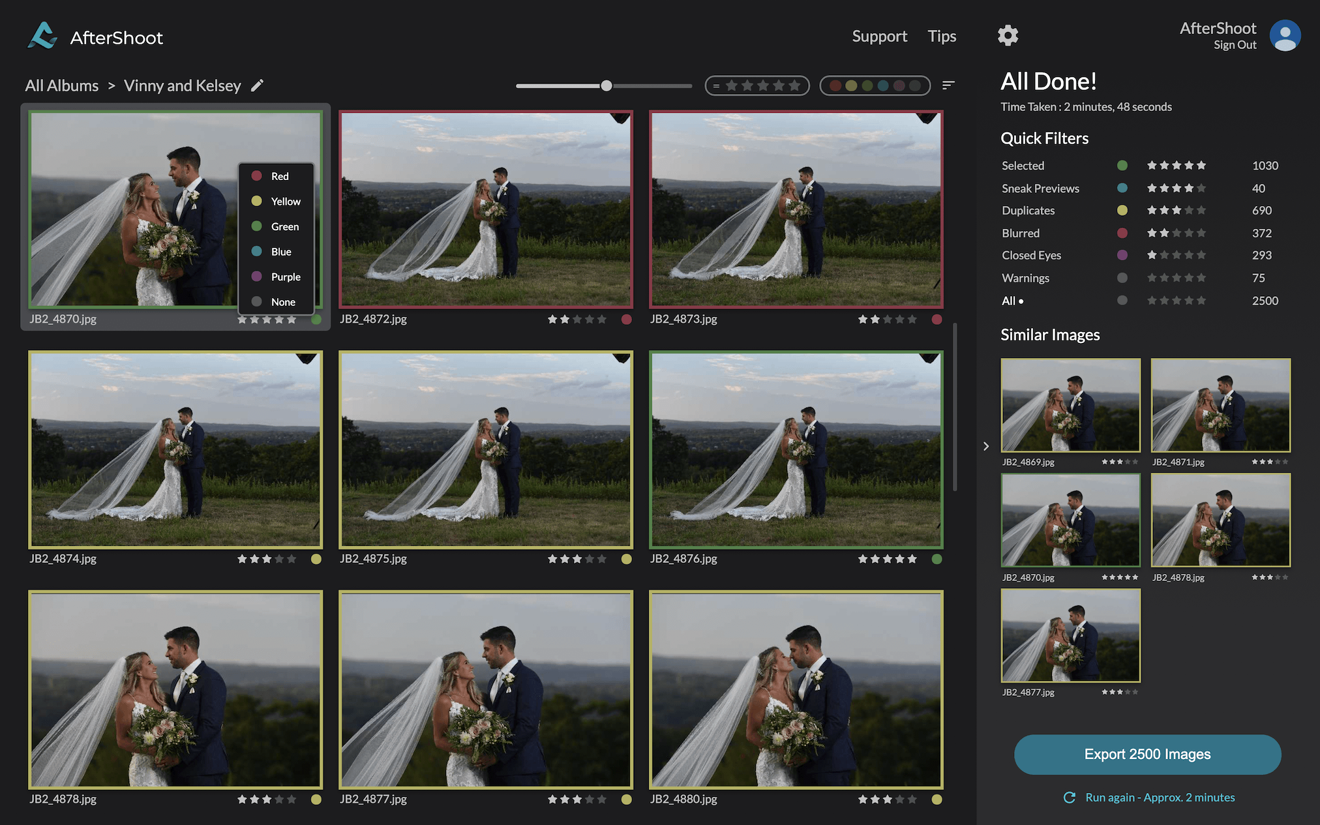Open color label of JB2_4873.jpg red dot
This screenshot has height=825, width=1320.
(937, 320)
